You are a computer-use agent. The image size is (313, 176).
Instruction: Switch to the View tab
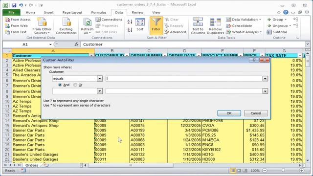pos(156,12)
